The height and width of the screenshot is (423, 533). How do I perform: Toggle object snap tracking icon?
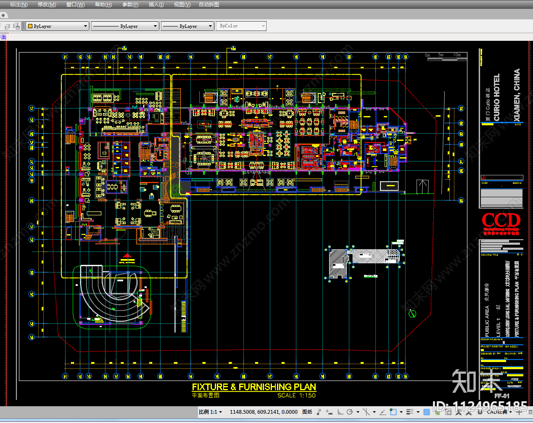tap(383, 412)
